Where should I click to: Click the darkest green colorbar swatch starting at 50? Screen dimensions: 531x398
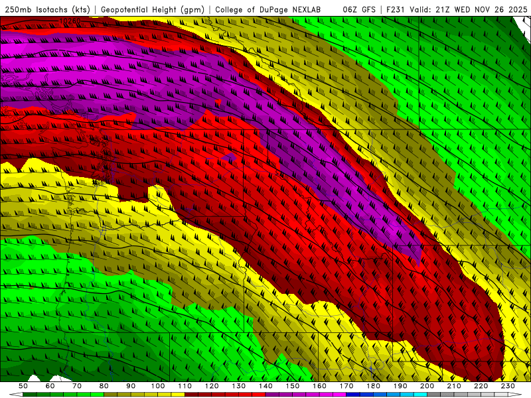(30, 394)
